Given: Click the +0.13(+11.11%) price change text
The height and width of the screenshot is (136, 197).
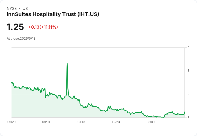Looking at the screenshot, I should coord(43,27).
